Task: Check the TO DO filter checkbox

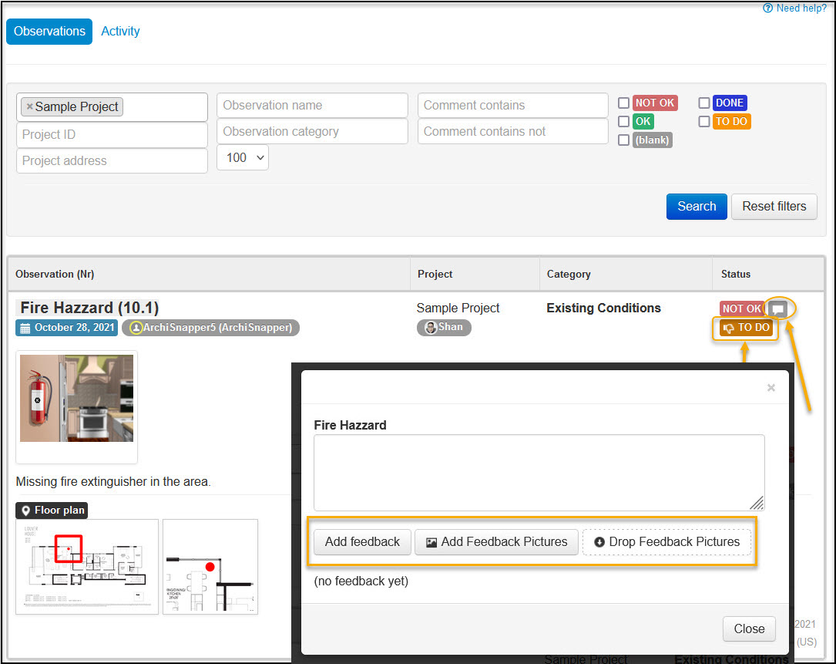Action: [x=703, y=121]
